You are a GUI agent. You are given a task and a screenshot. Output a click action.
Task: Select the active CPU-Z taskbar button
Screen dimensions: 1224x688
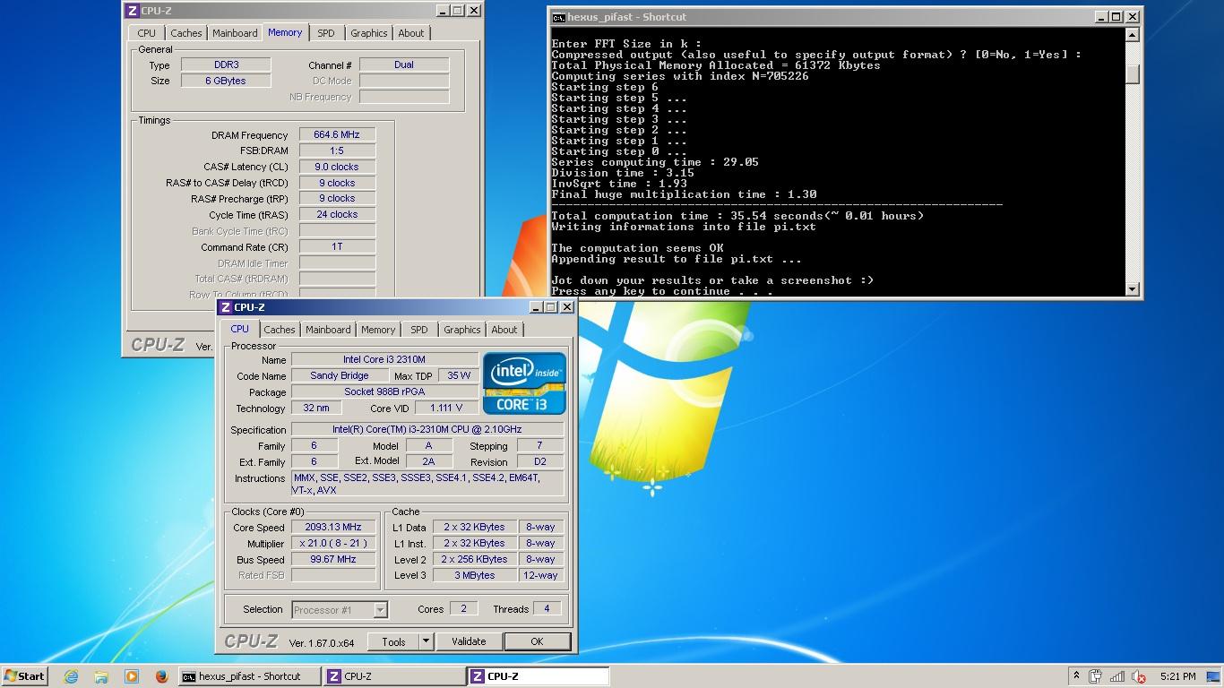538,676
